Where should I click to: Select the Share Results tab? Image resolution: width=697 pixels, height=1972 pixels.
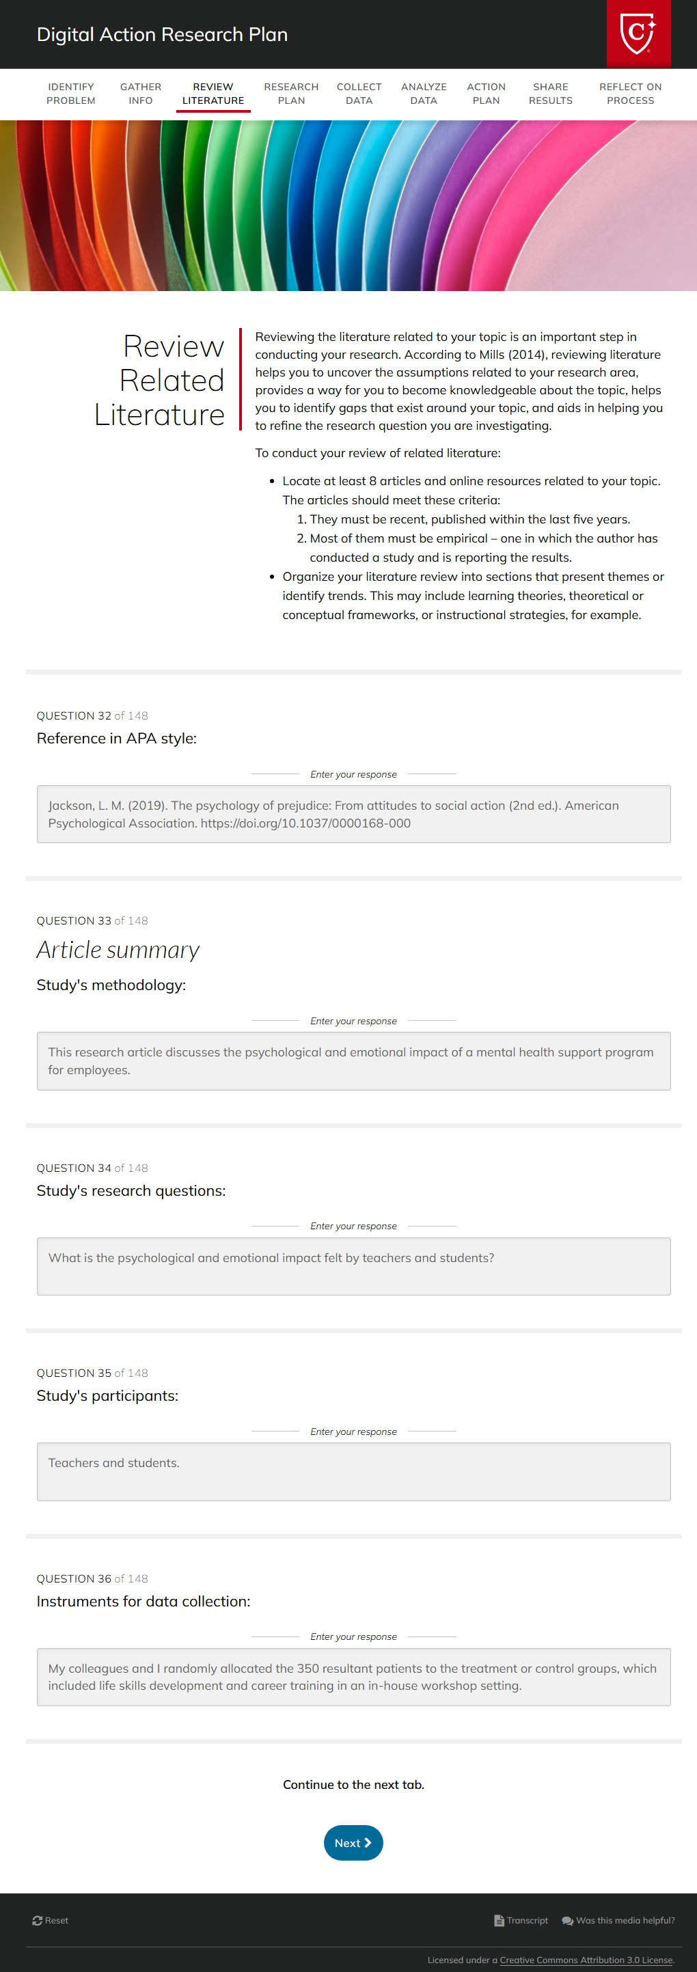(551, 94)
